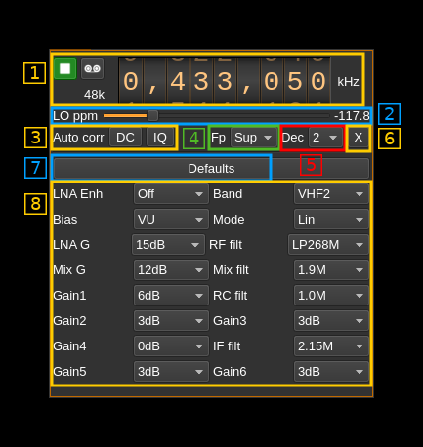423x447 pixels.
Task: Click the X button beside Dec
Action: 359,138
